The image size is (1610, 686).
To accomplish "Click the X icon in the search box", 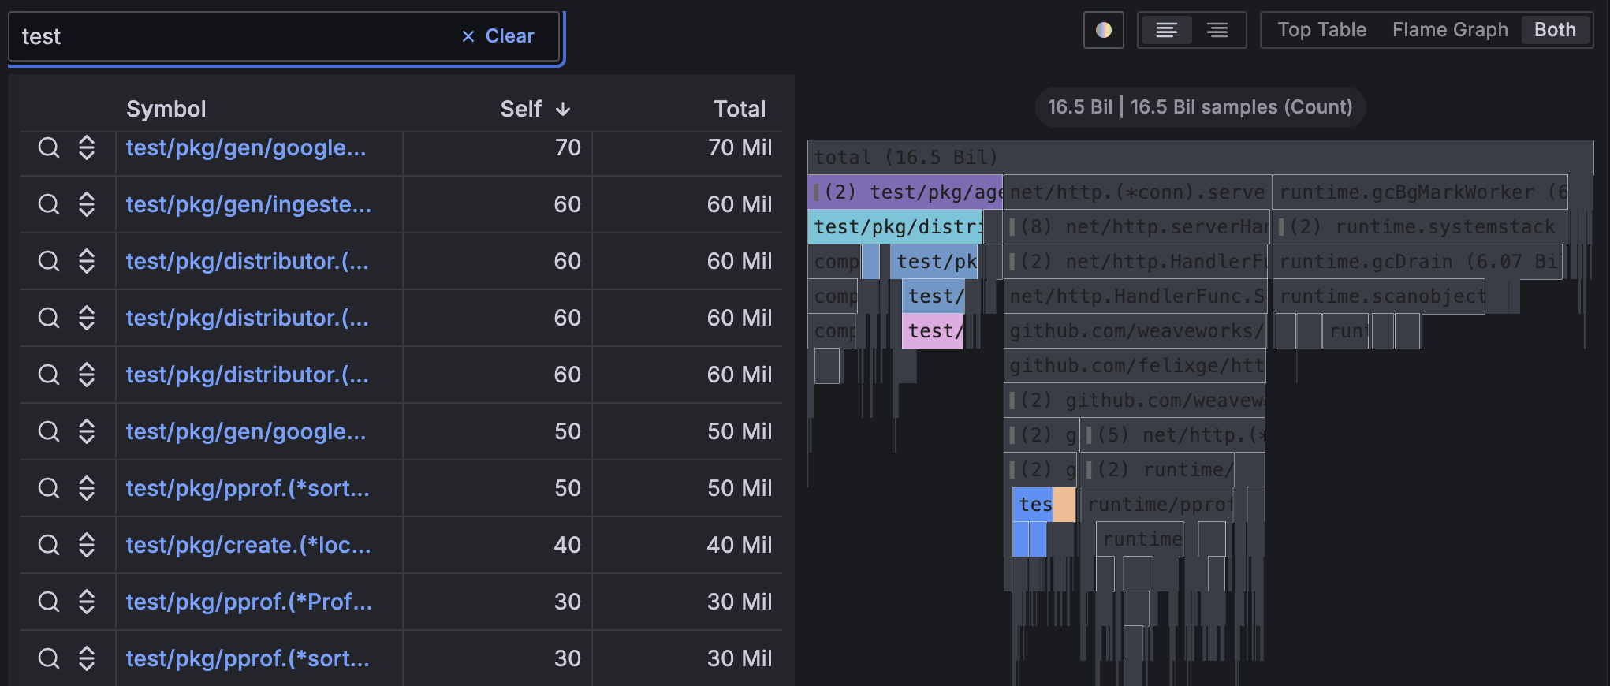I will 468,36.
